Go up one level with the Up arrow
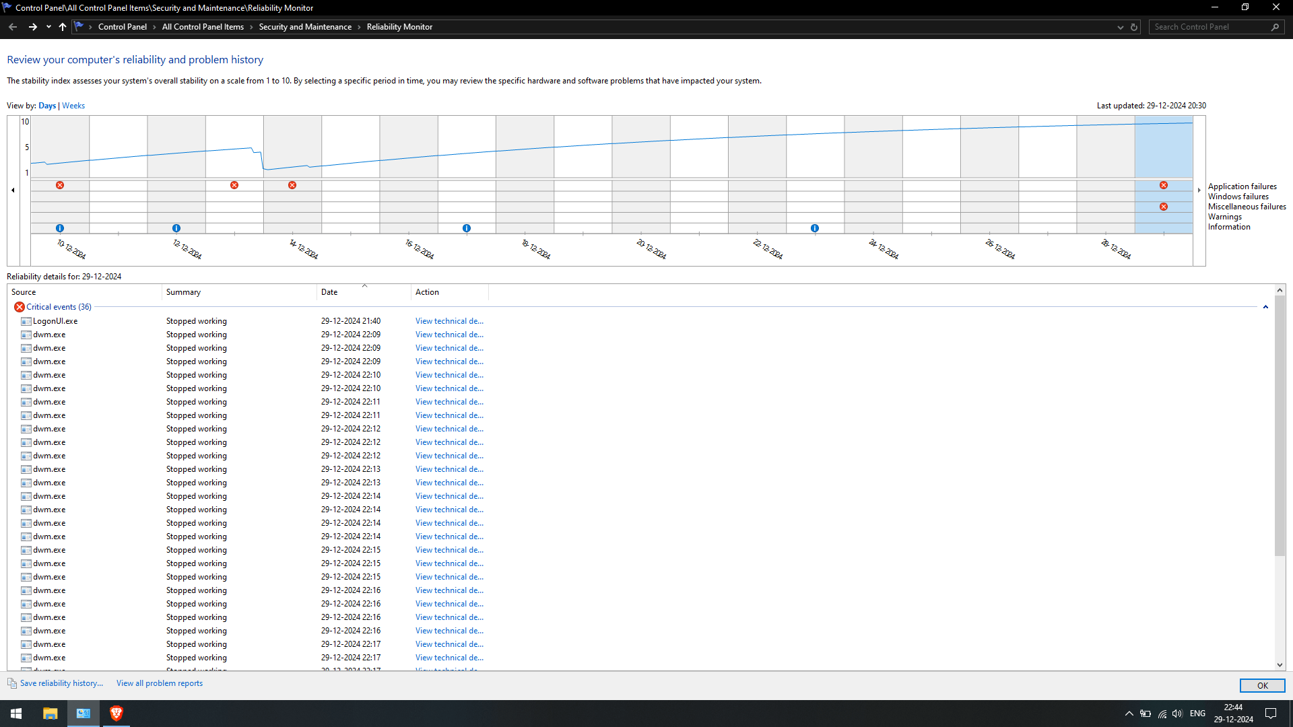Screen dimensions: 1293x727 click(x=63, y=27)
